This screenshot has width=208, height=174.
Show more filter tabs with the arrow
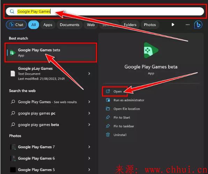173,25
